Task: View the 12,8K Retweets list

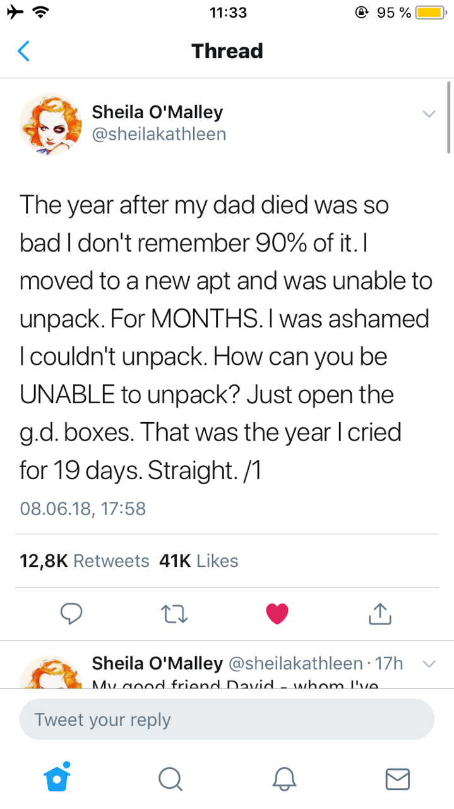Action: click(85, 561)
